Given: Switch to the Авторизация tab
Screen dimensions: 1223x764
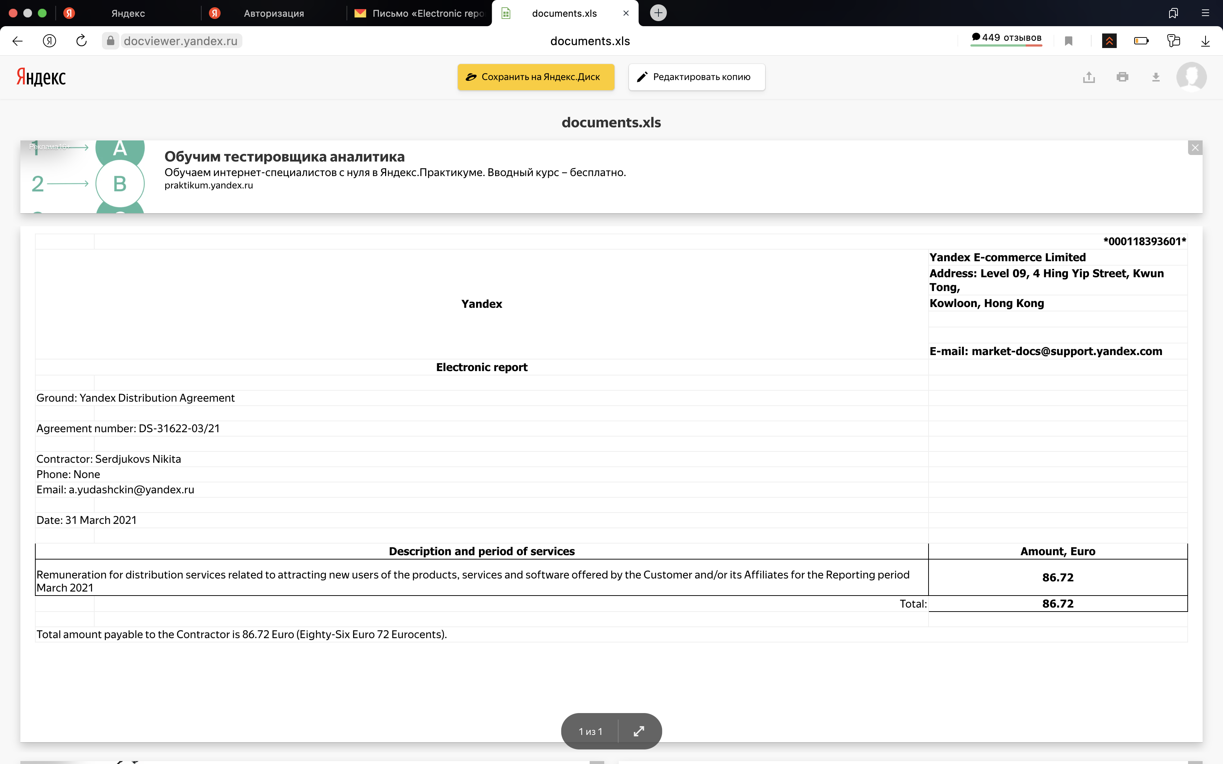Looking at the screenshot, I should [274, 13].
